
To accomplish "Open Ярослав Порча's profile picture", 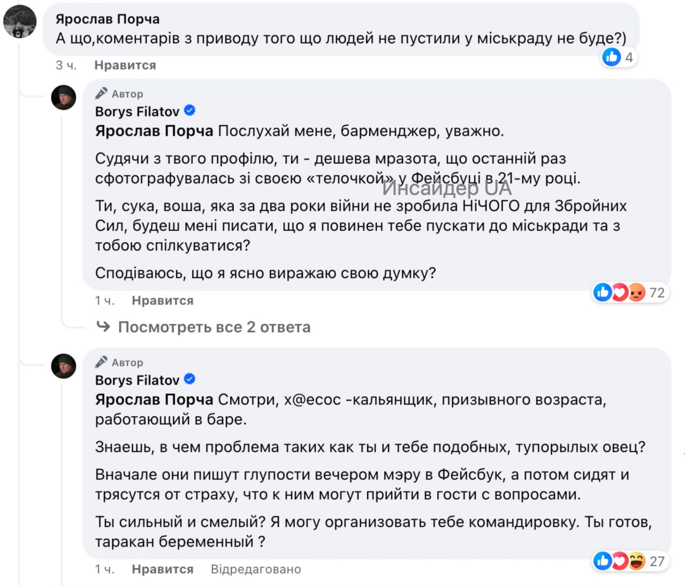I will coord(20,22).
